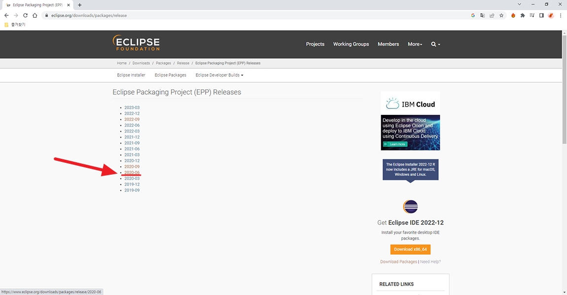Viewport: 567px width, 295px height.
Task: Open the Projects menu item
Action: (315, 44)
